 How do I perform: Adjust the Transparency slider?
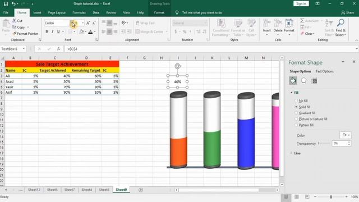point(324,144)
